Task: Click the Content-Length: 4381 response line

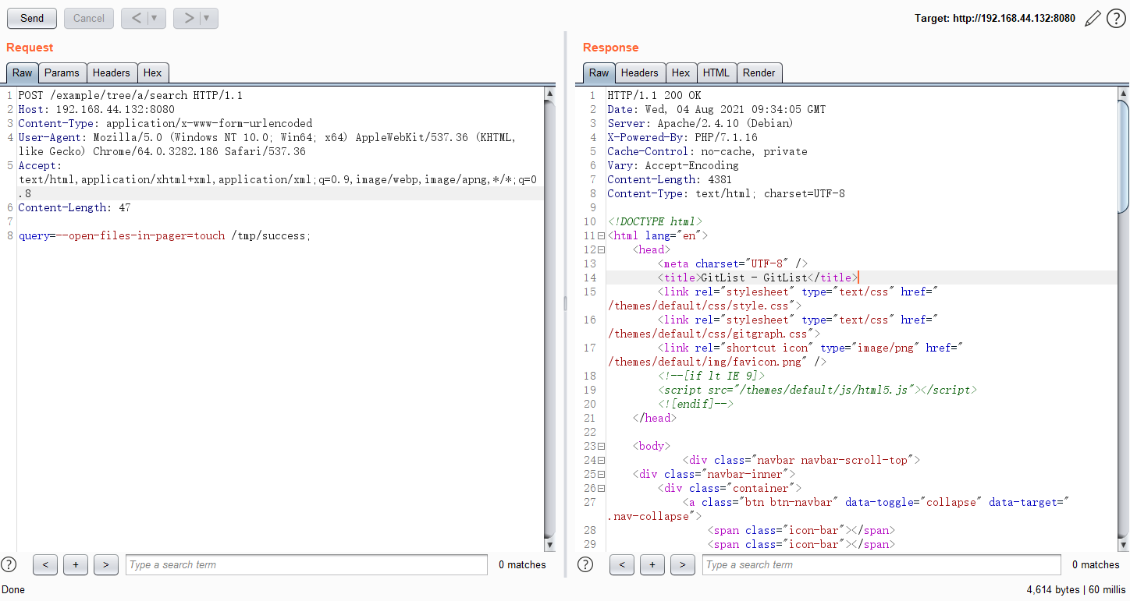Action: (670, 179)
